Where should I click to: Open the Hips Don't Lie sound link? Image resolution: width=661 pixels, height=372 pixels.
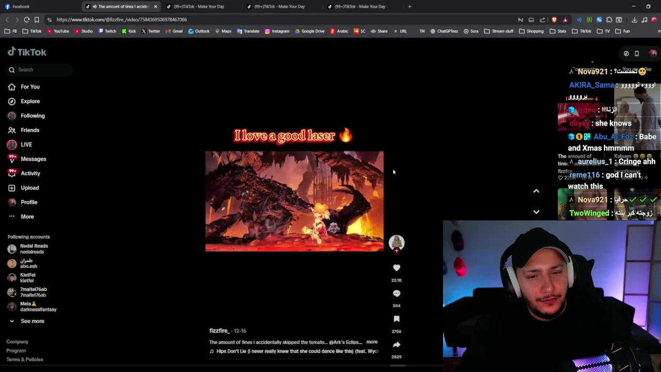(x=294, y=351)
